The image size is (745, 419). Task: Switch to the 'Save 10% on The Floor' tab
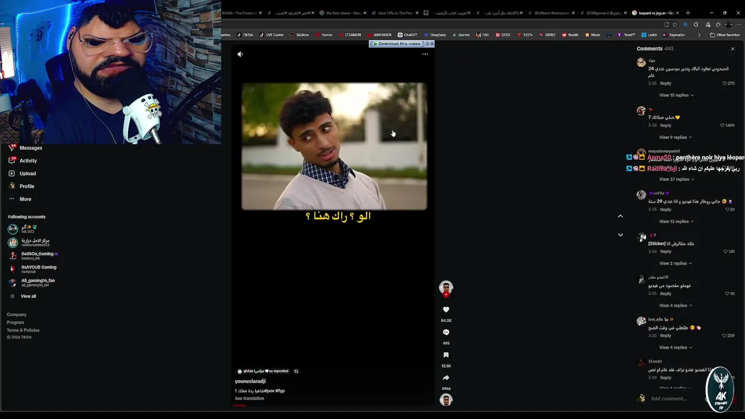coord(396,13)
